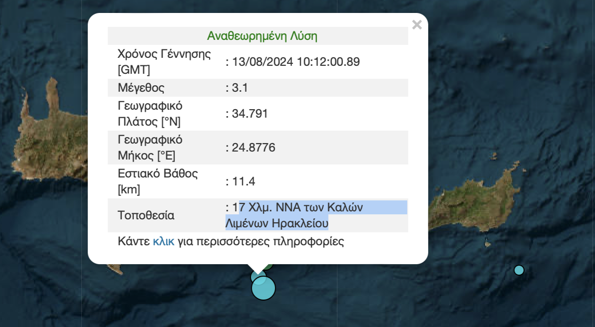This screenshot has height=327, width=595.
Task: Click the focal depth value 11.4
Action: pos(243,181)
